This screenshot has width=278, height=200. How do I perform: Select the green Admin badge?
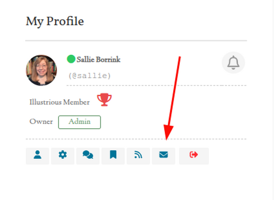[80, 122]
